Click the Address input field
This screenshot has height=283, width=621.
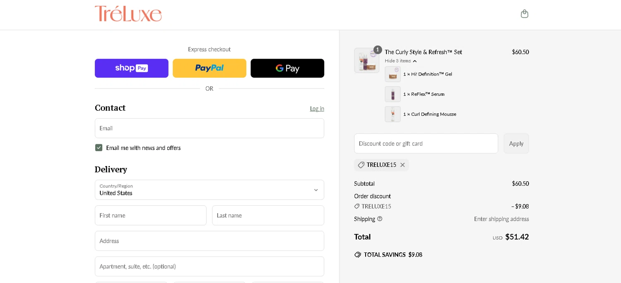point(209,241)
